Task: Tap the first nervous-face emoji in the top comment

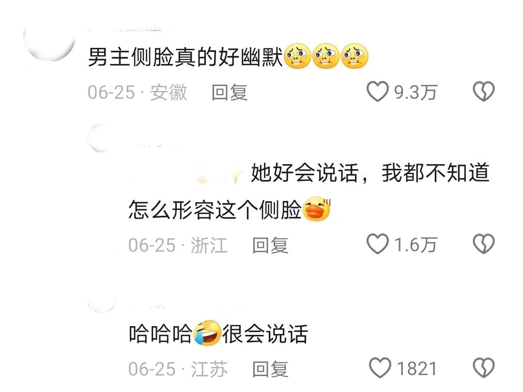Action: tap(297, 56)
